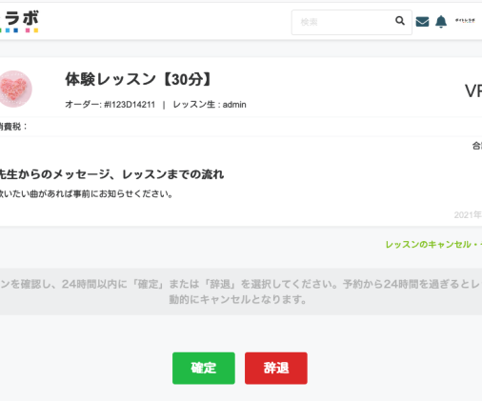
Task: Open the レッスンのキャンセル link
Action: (433, 245)
